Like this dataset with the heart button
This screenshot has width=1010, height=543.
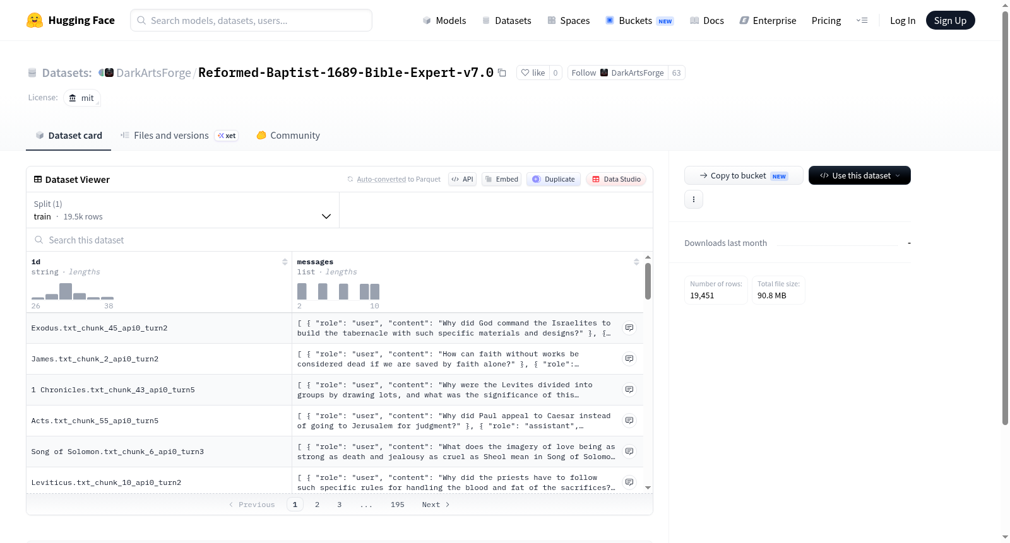coord(533,73)
